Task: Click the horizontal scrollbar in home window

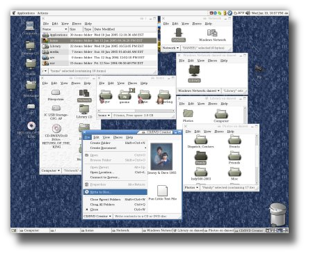Action: (x=136, y=111)
